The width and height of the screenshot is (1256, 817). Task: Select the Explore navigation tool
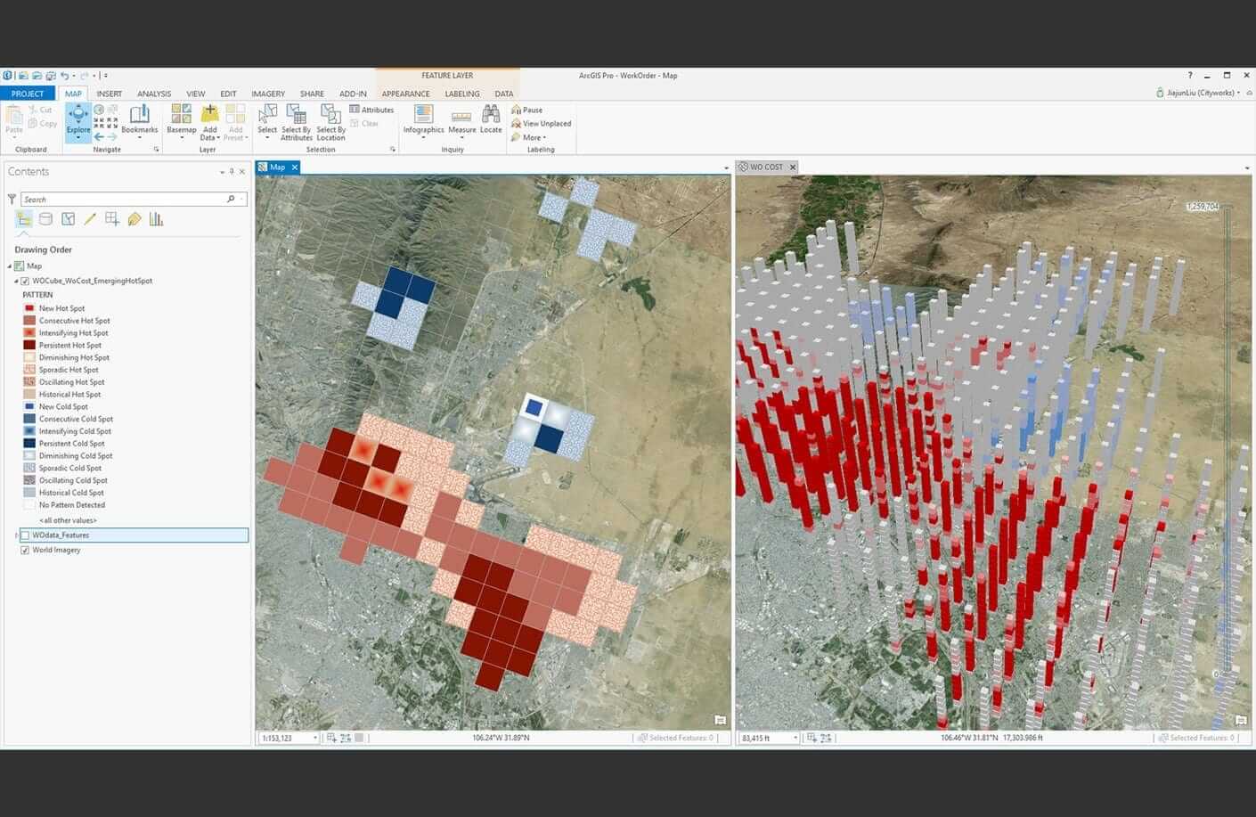tap(78, 122)
